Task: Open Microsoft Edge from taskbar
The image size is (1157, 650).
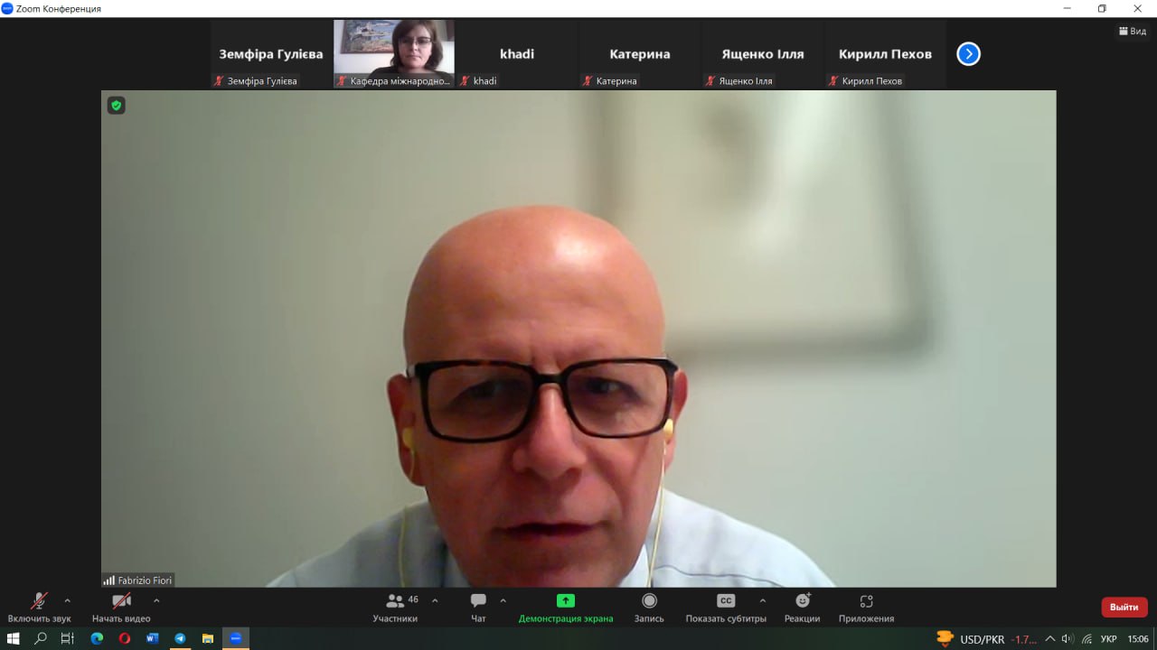Action: (97, 638)
